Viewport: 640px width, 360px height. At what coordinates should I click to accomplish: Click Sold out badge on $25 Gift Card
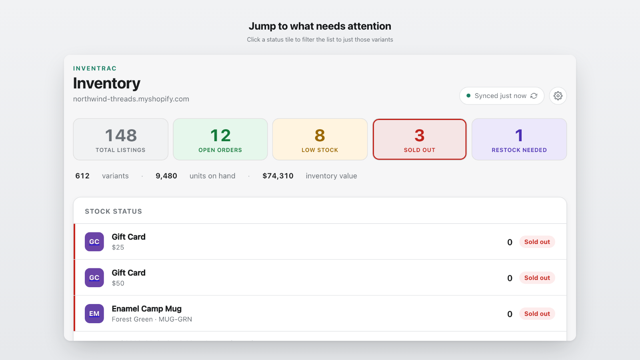(537, 242)
